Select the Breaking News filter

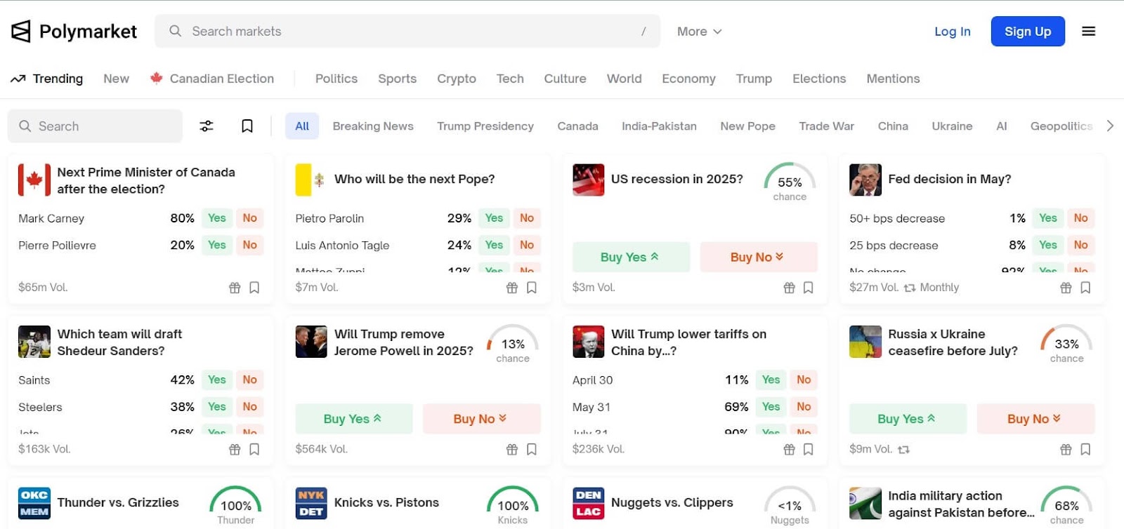click(372, 126)
